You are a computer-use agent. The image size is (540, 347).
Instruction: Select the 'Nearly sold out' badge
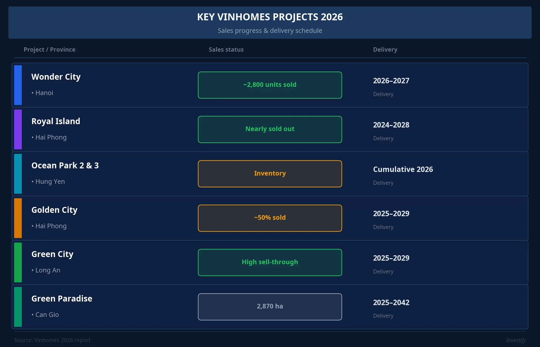(x=270, y=129)
